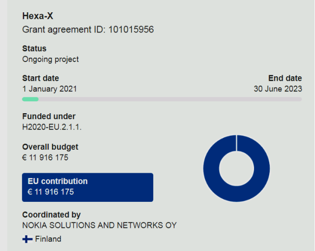Click the Overall budget heading
The image size is (315, 251).
(50, 147)
